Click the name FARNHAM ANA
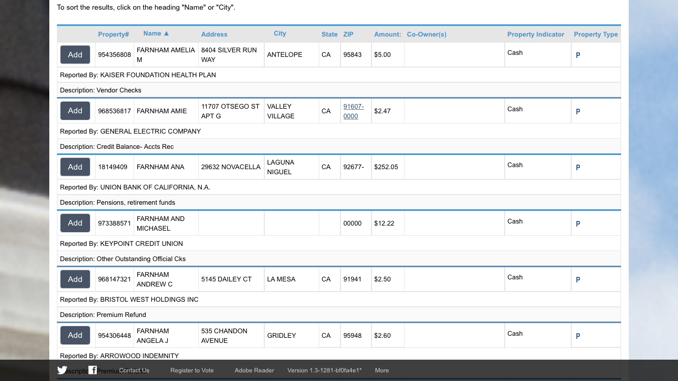 161,167
